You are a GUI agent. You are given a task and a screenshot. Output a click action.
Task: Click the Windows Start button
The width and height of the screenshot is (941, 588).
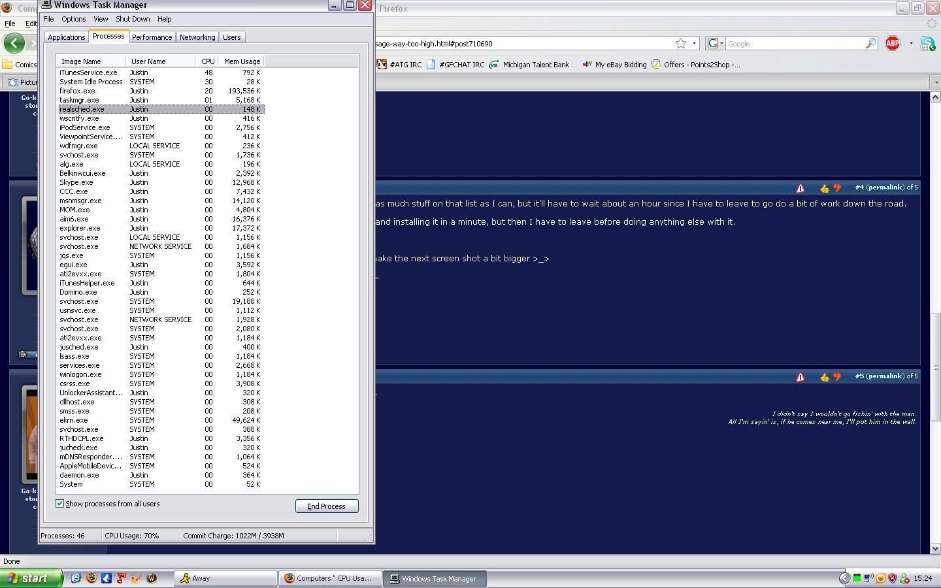(31, 578)
